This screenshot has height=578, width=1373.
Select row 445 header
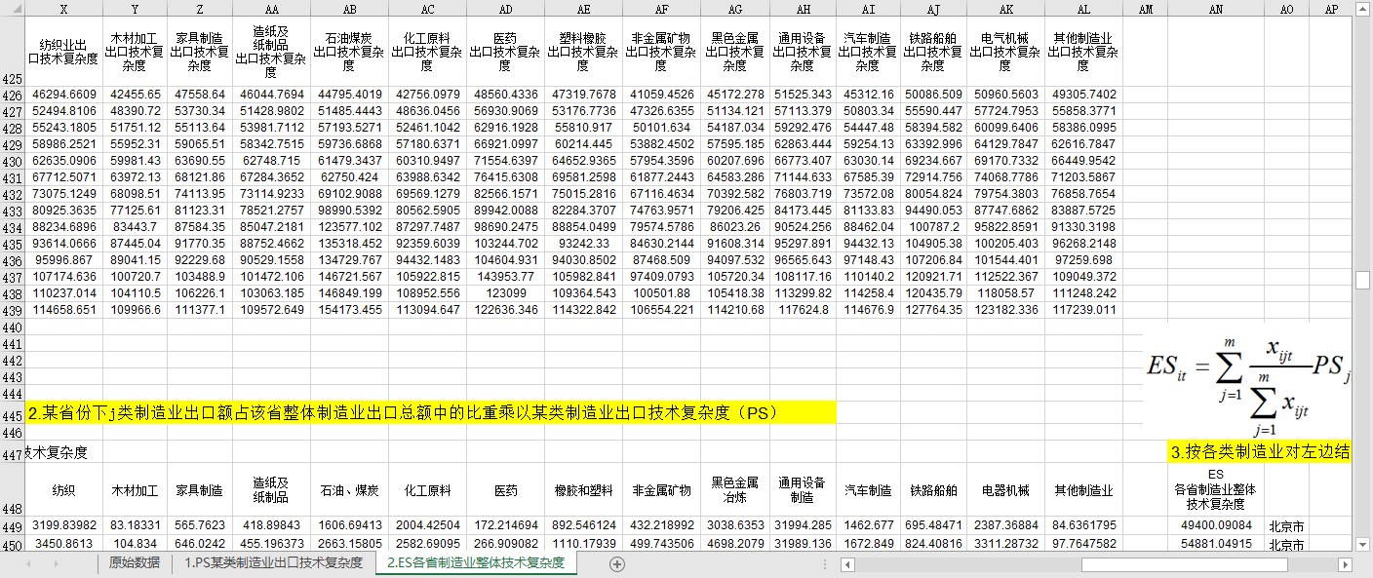click(x=13, y=414)
